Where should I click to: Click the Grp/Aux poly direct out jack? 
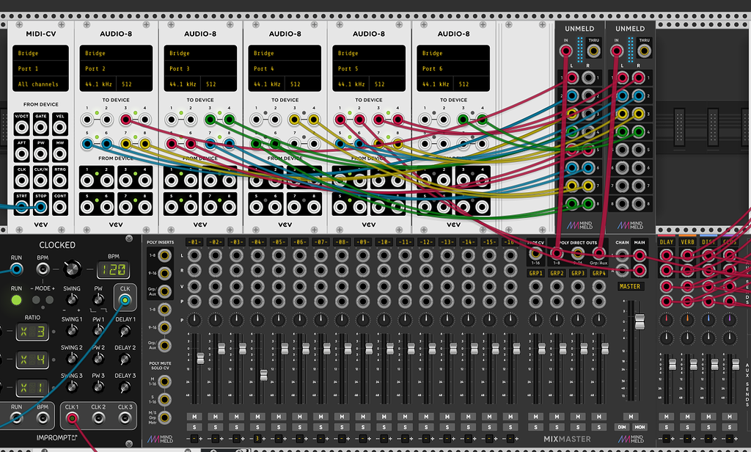coord(599,253)
